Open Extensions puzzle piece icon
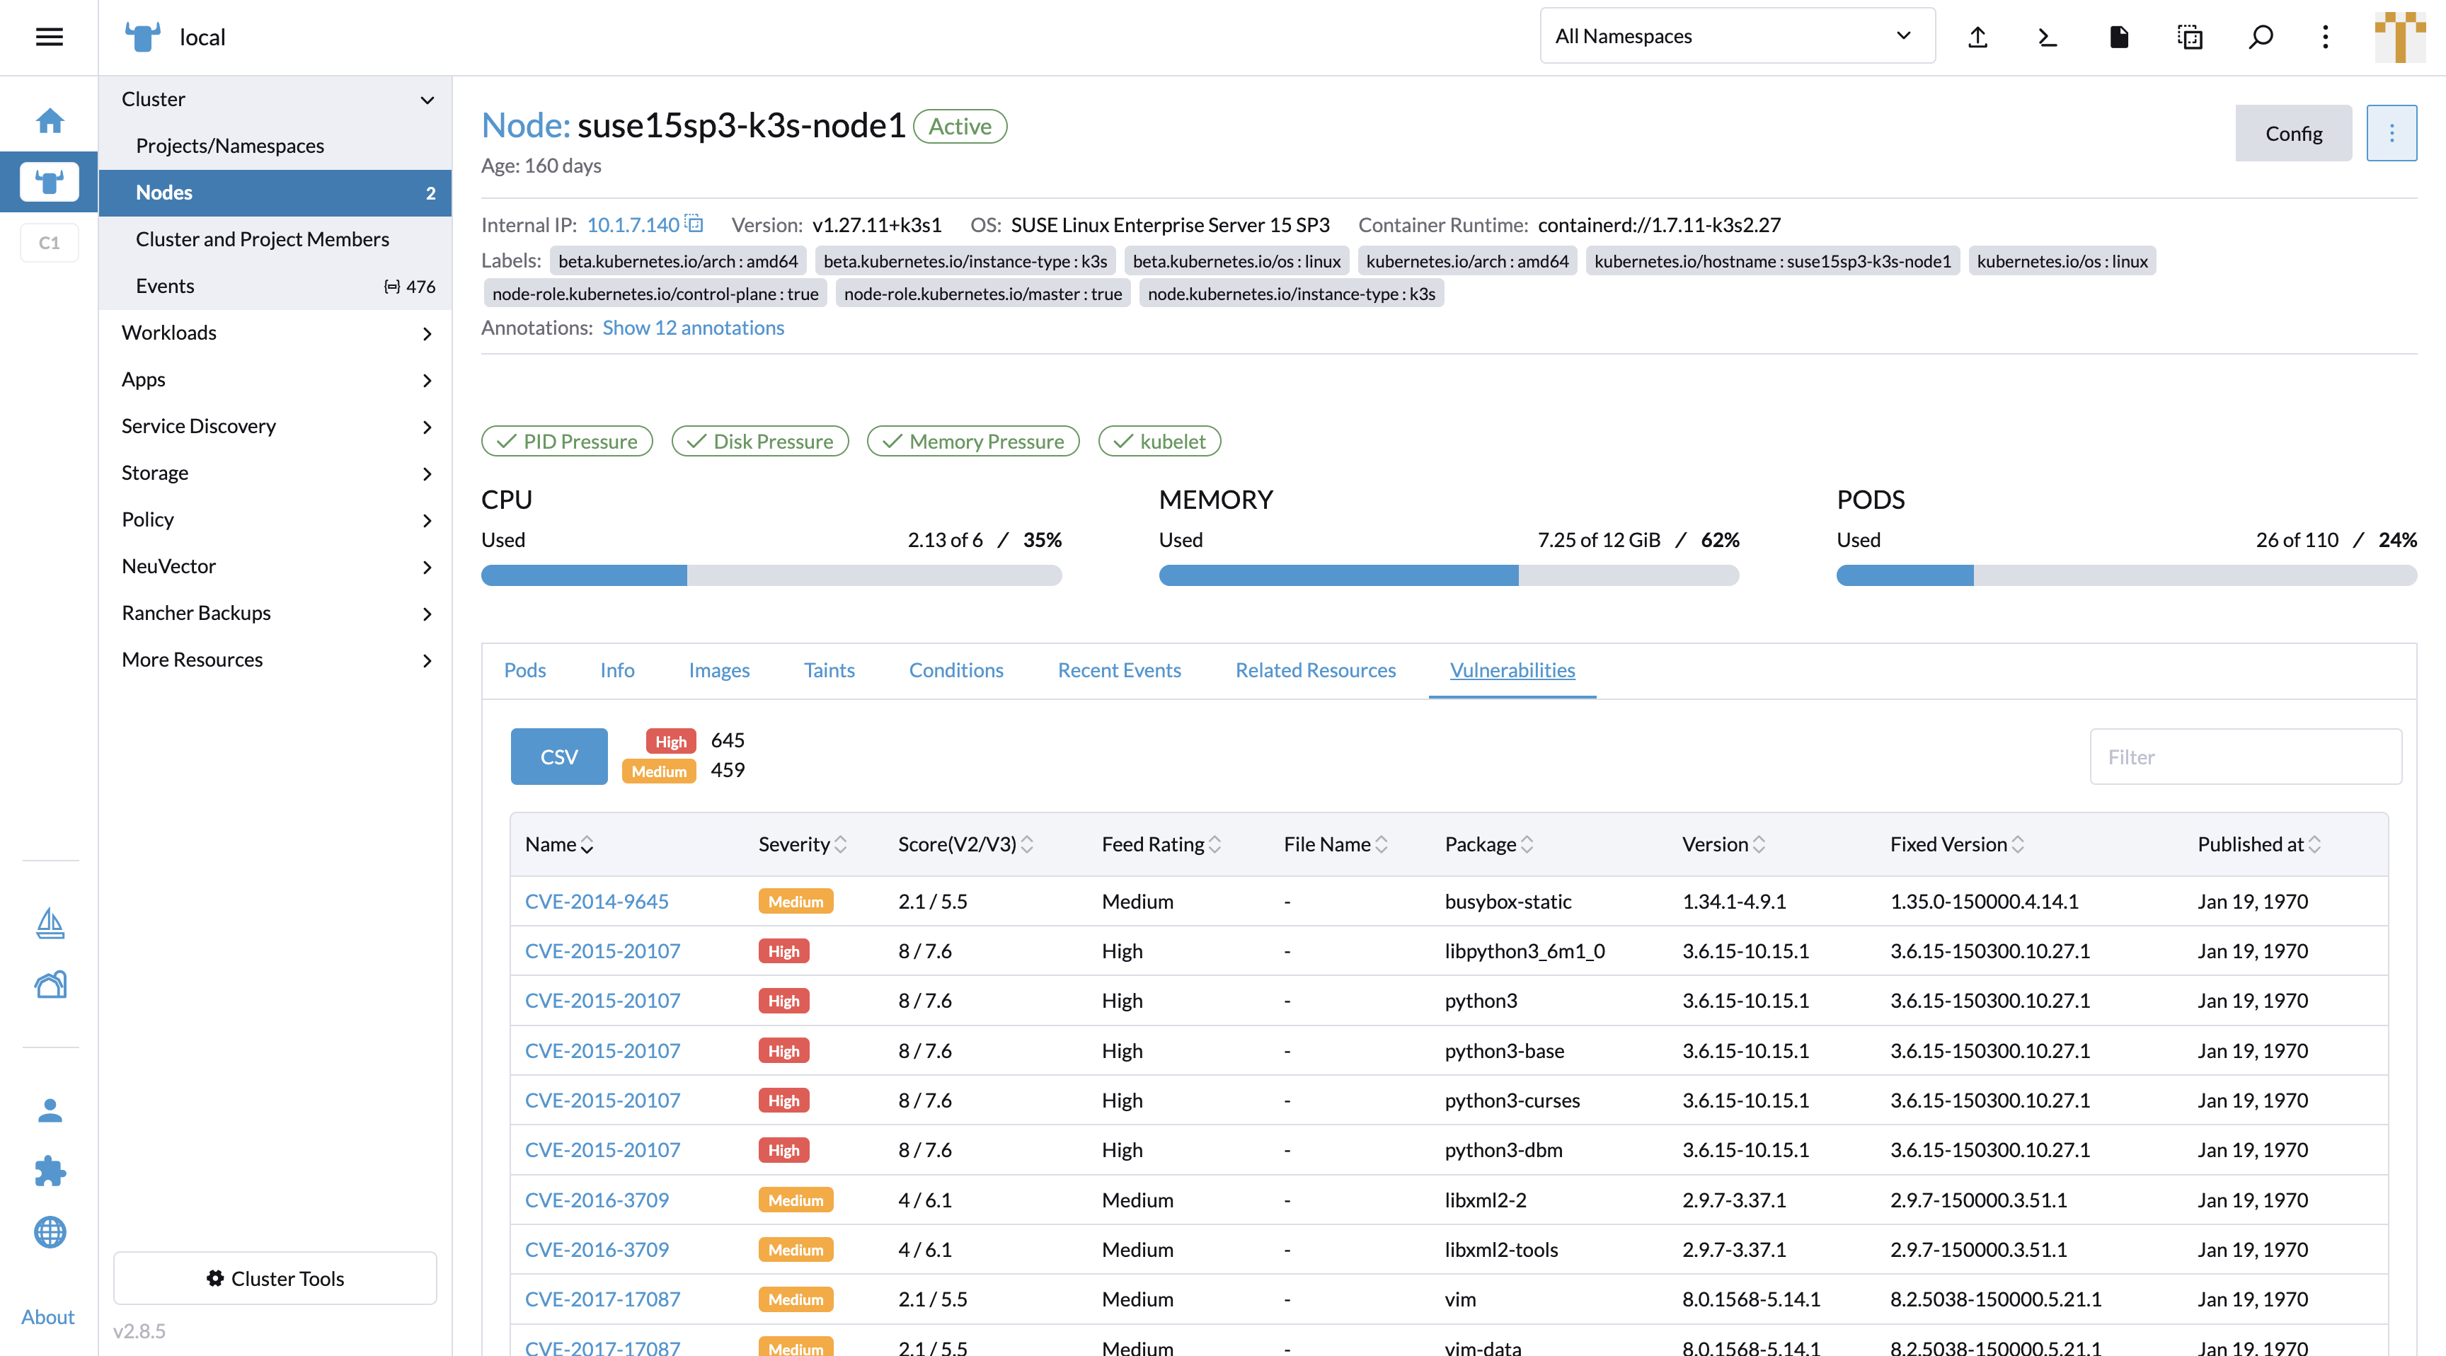Image resolution: width=2446 pixels, height=1356 pixels. 50,1171
